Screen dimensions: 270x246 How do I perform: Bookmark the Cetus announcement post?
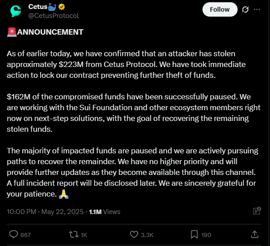[x=194, y=234]
